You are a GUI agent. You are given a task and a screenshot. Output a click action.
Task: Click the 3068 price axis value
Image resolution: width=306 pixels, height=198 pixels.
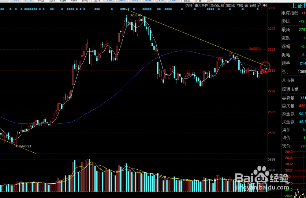[x=271, y=50]
